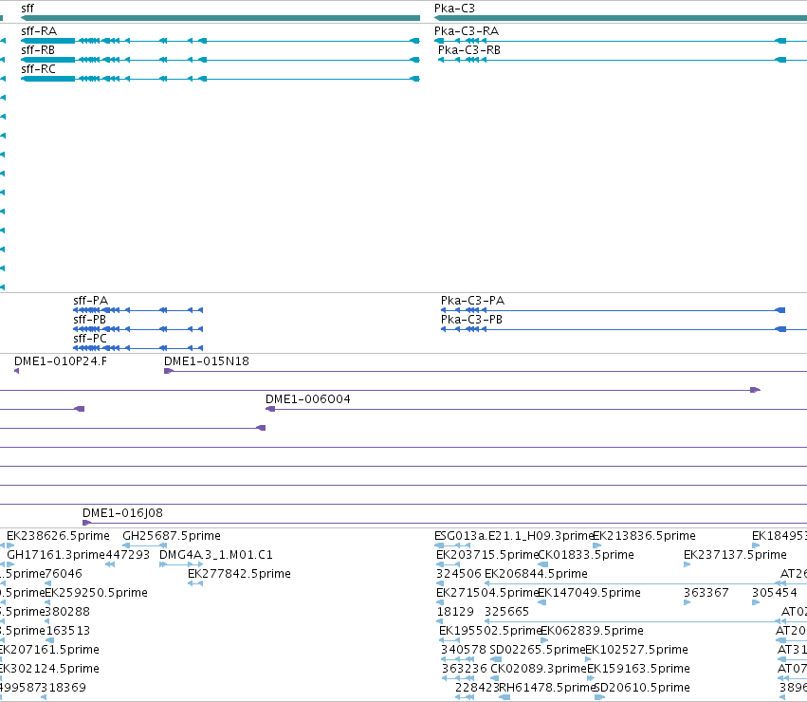Open EST EK195502.5prime
Image resolution: width=807 pixels, height=702 pixels.
coord(490,631)
